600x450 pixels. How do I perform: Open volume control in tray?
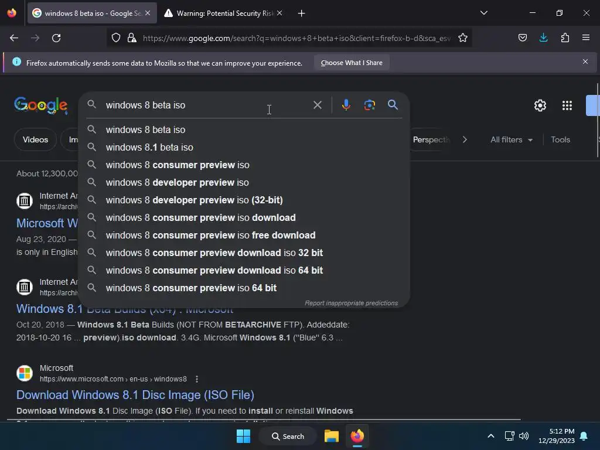click(x=523, y=436)
